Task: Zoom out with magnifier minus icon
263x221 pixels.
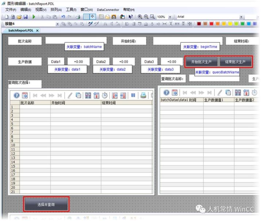Action: click(x=146, y=17)
